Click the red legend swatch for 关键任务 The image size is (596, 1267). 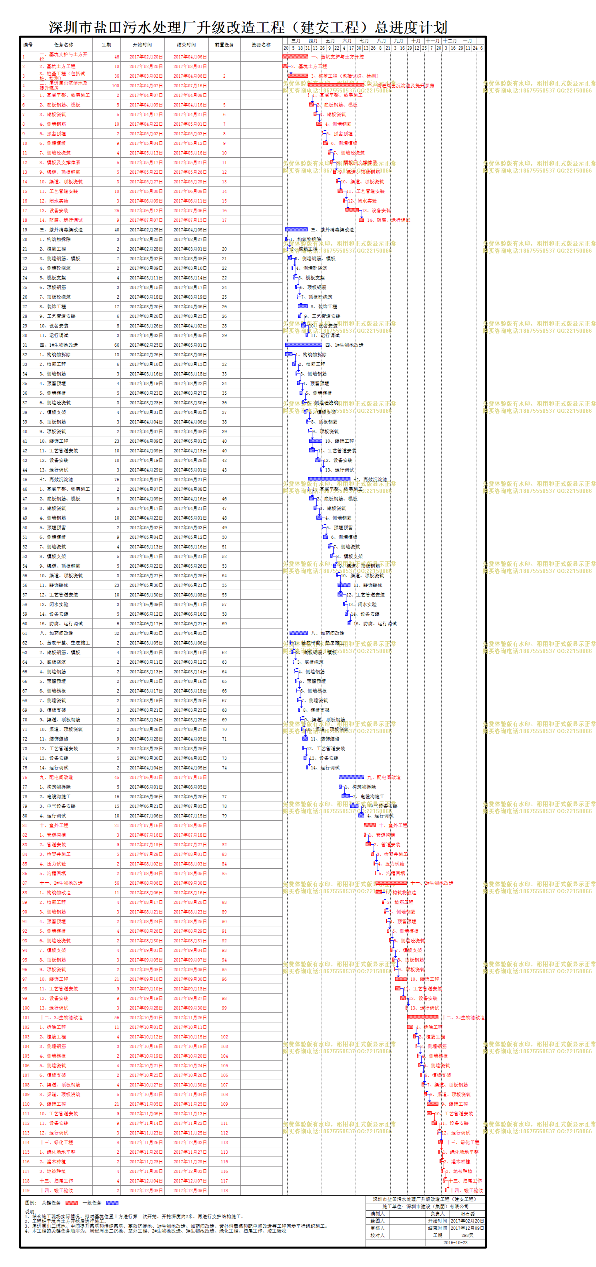(x=71, y=1203)
